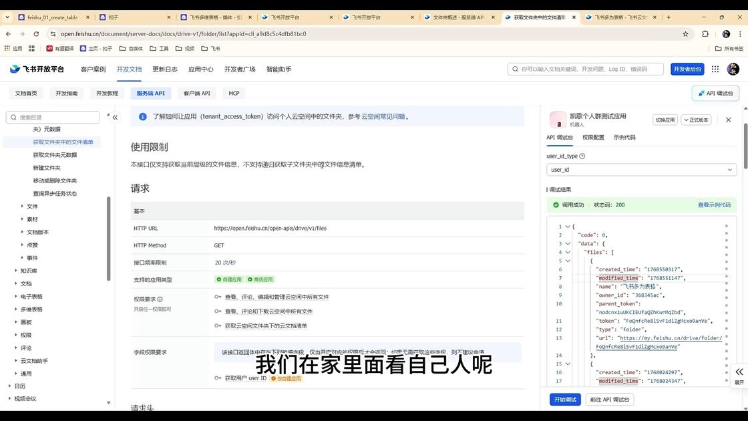Click the API 调试台 button at top right
The image size is (748, 421).
pyautogui.click(x=715, y=94)
